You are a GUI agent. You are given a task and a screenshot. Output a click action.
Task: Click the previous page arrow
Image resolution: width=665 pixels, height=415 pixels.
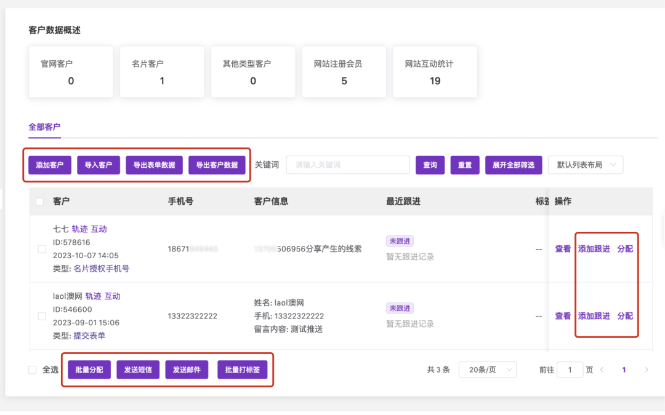tap(602, 370)
